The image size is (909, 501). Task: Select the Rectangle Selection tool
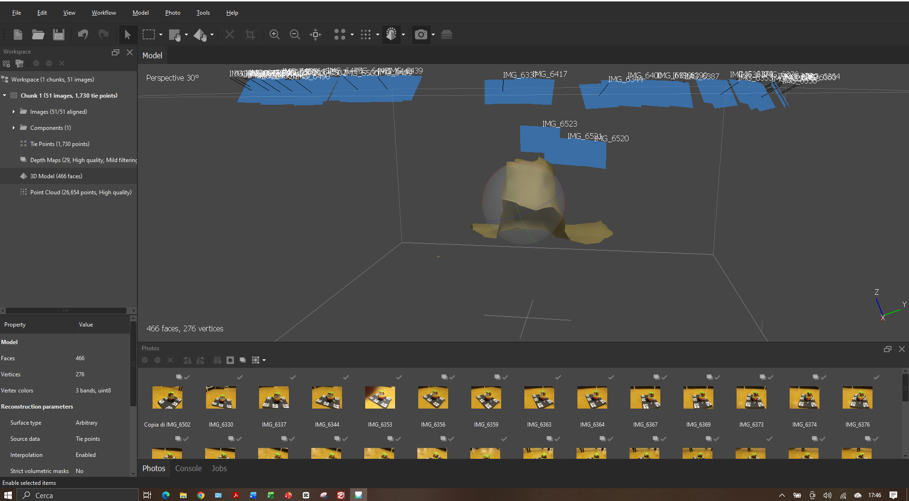tap(149, 34)
